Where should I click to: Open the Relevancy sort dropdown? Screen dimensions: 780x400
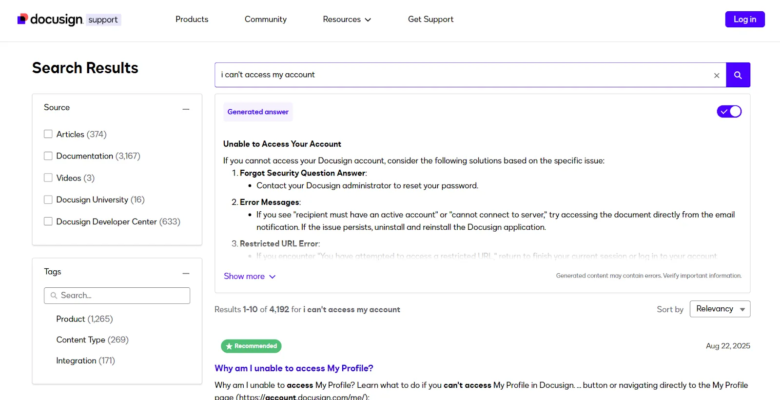point(720,309)
